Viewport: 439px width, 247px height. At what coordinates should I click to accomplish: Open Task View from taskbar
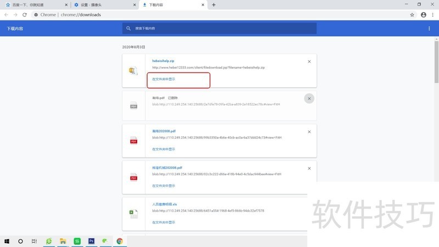click(x=34, y=241)
